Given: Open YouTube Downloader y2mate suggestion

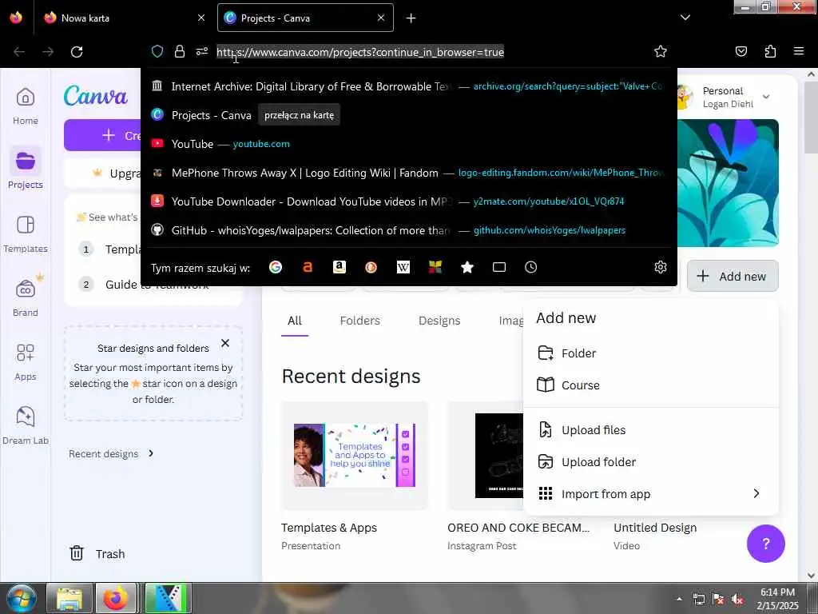Looking at the screenshot, I should (x=408, y=201).
